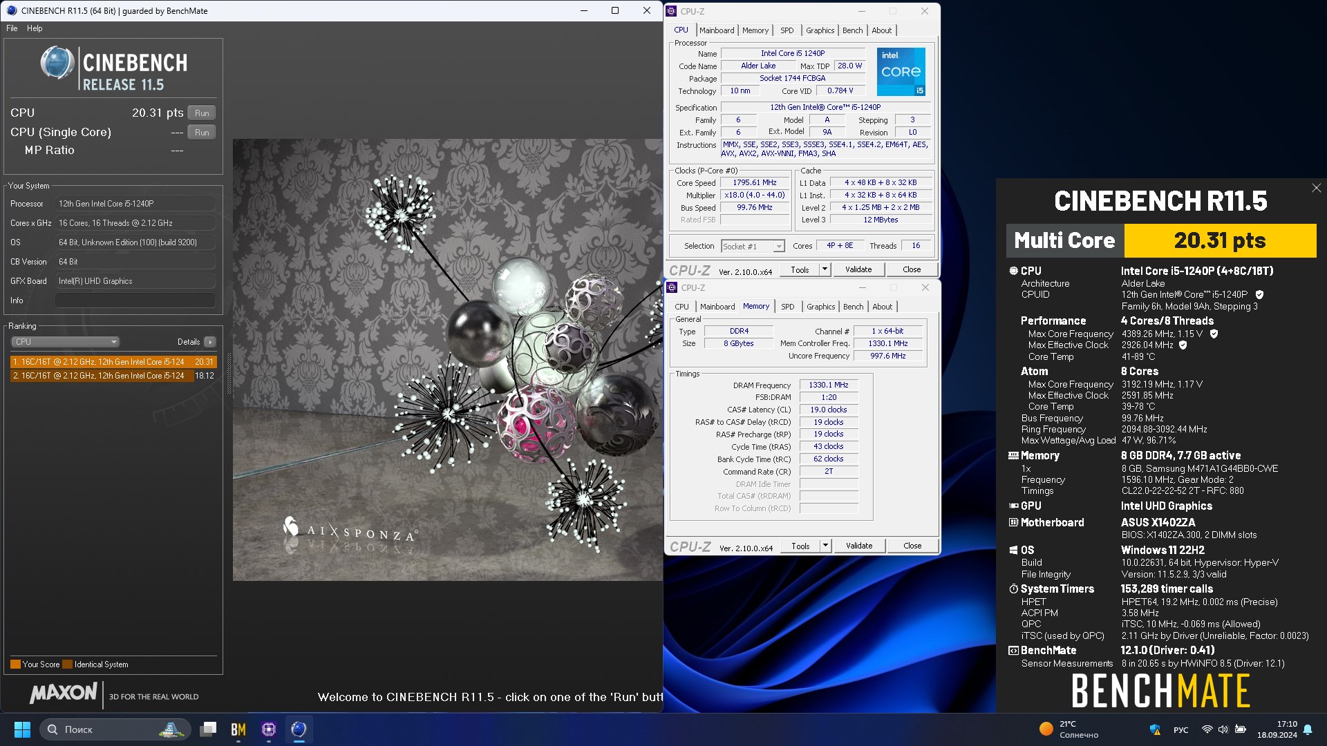This screenshot has height=746, width=1327.
Task: Expand lower CPU-Z Tools dropdown arrow
Action: tap(825, 546)
